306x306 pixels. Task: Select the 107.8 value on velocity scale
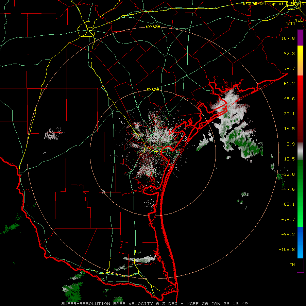tap(288, 38)
